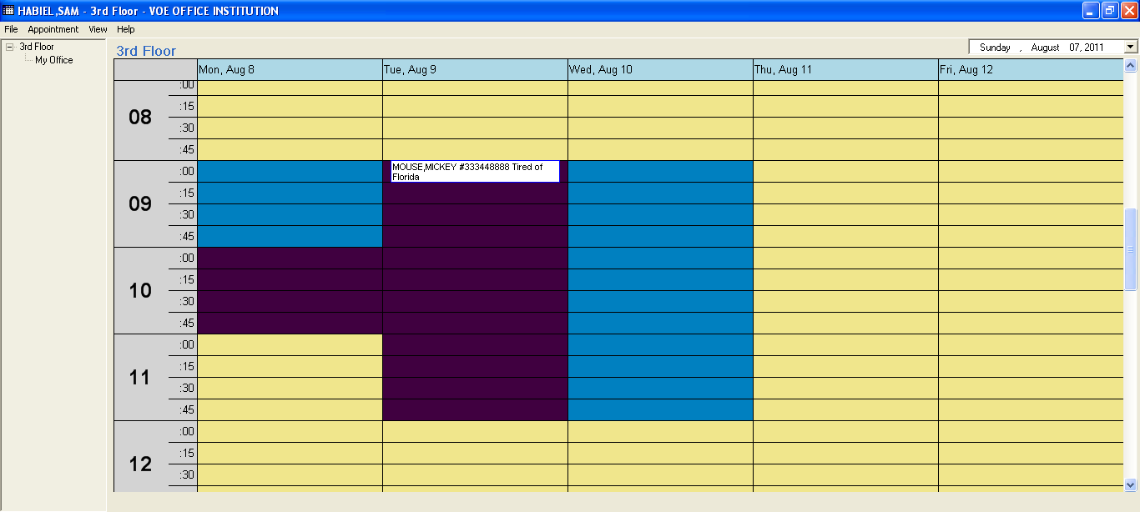Viewport: 1140px width, 512px height.
Task: Click the Mon, Aug 8 column header
Action: [x=290, y=69]
